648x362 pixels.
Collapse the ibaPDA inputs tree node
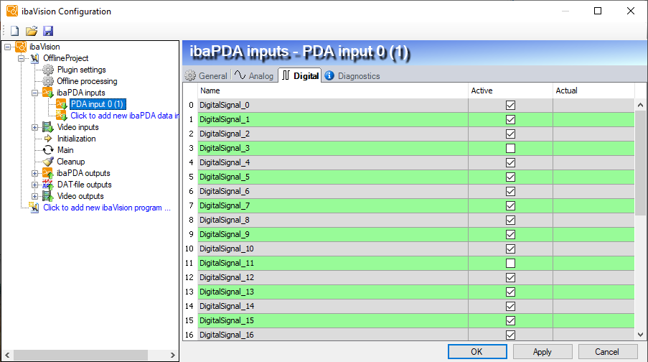pyautogui.click(x=34, y=93)
